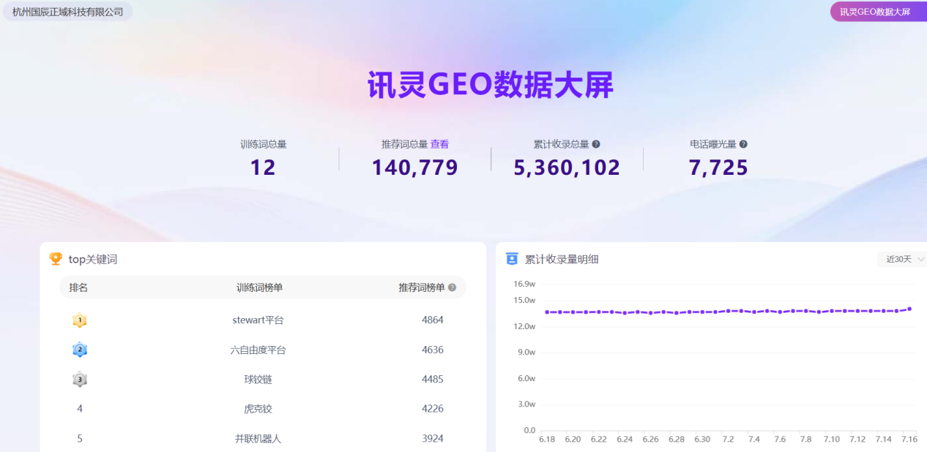Click the 6.18 date label on chart axis

coord(547,440)
